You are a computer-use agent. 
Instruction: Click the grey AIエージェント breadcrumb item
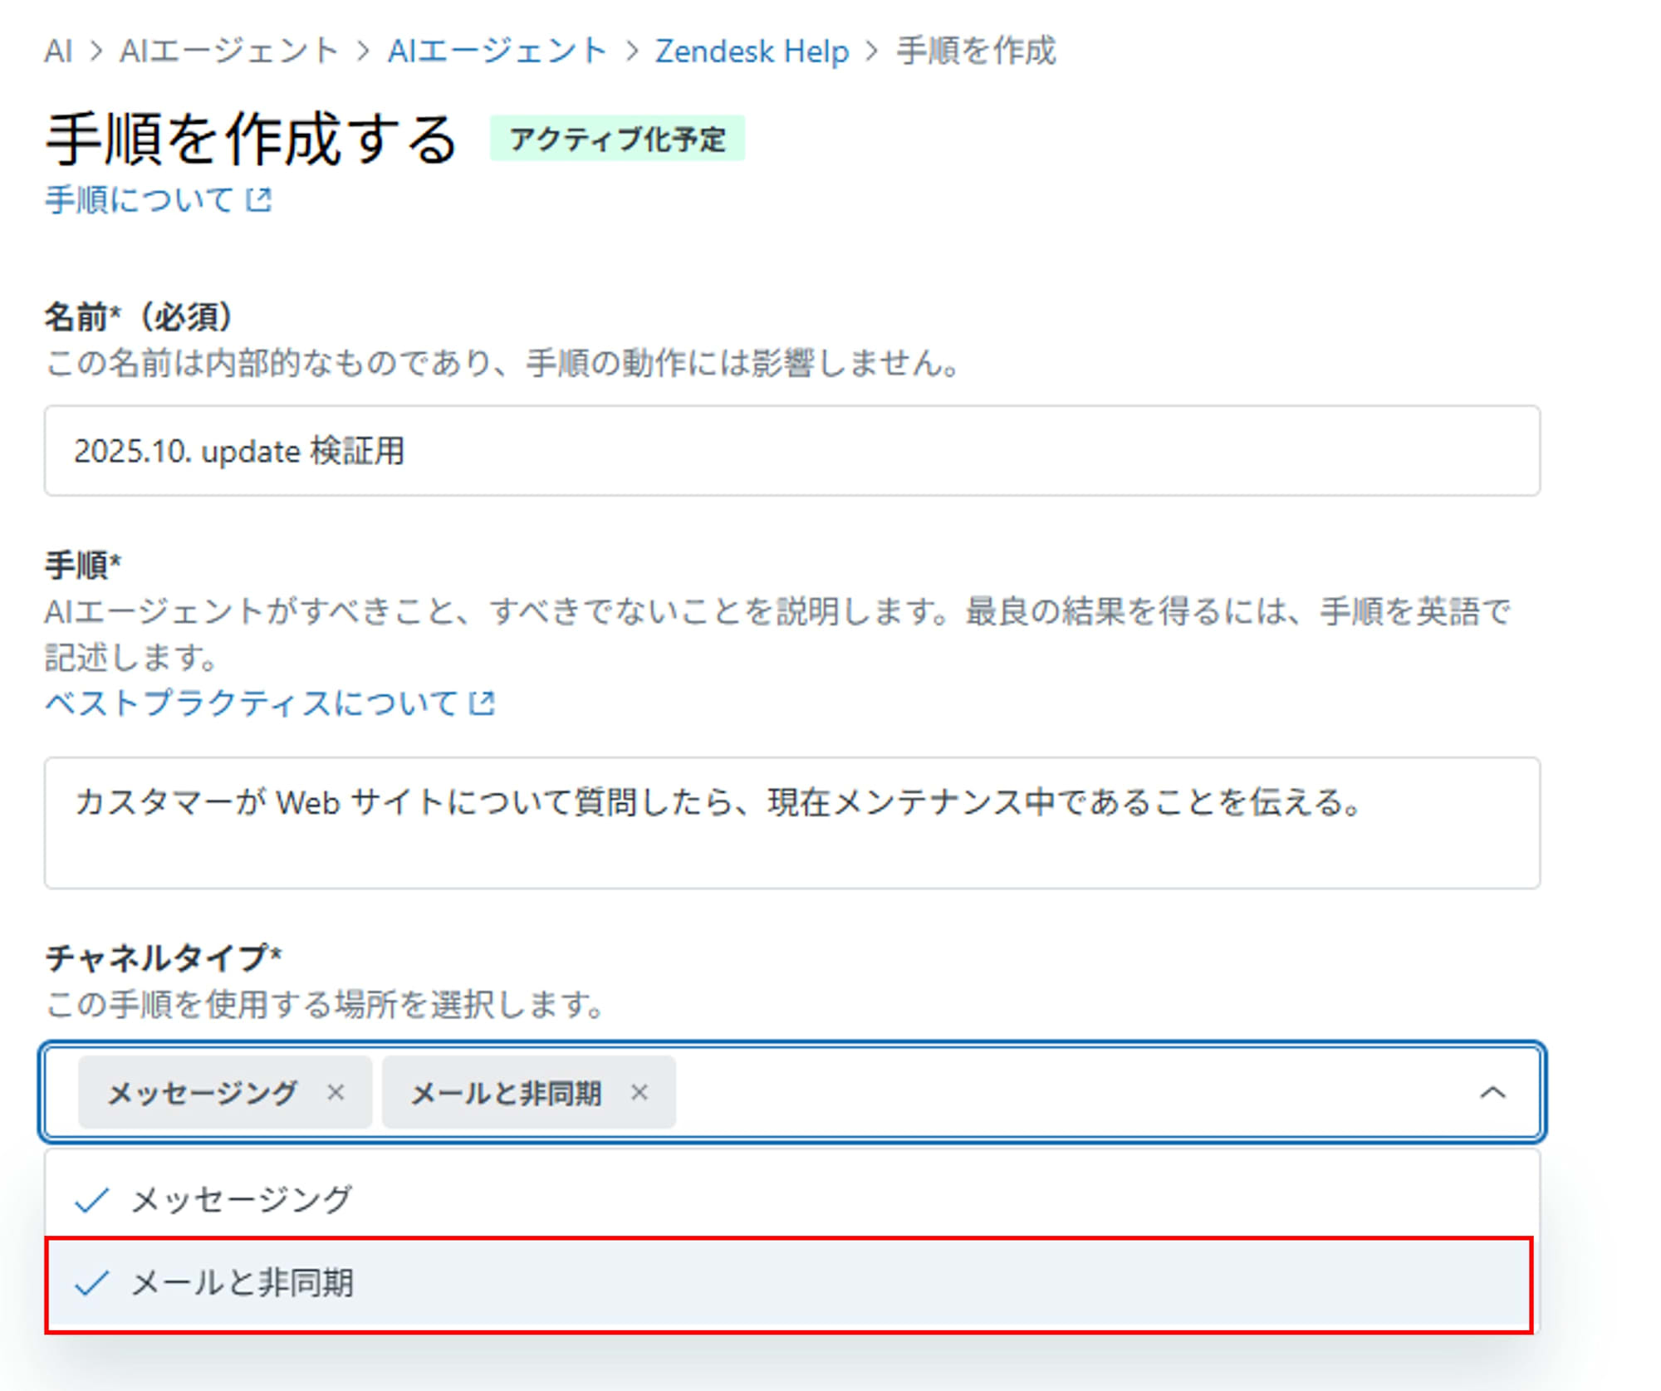click(x=228, y=51)
